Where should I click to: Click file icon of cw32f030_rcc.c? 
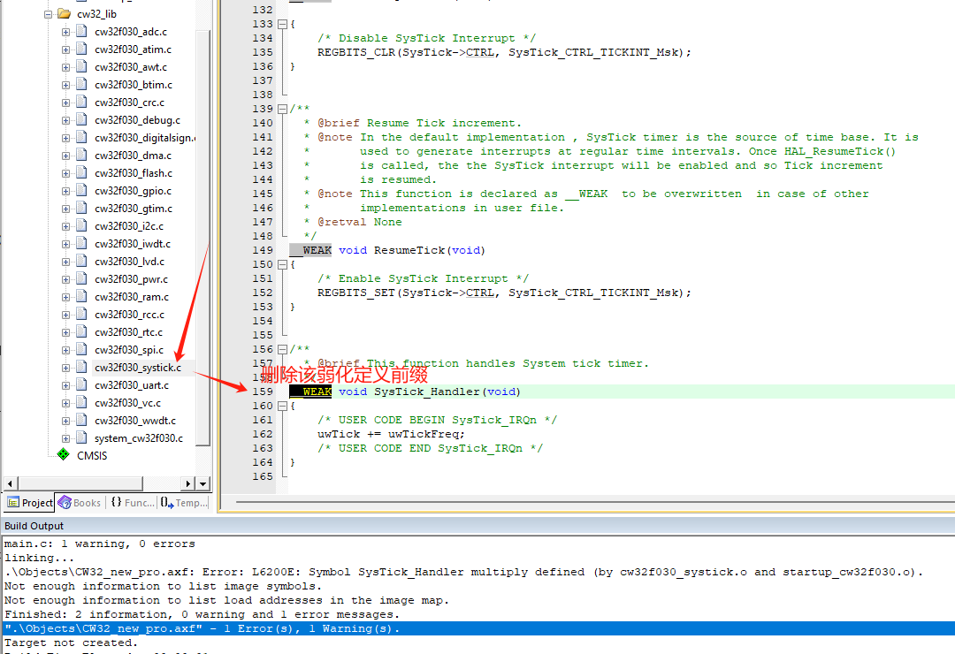pyautogui.click(x=81, y=314)
